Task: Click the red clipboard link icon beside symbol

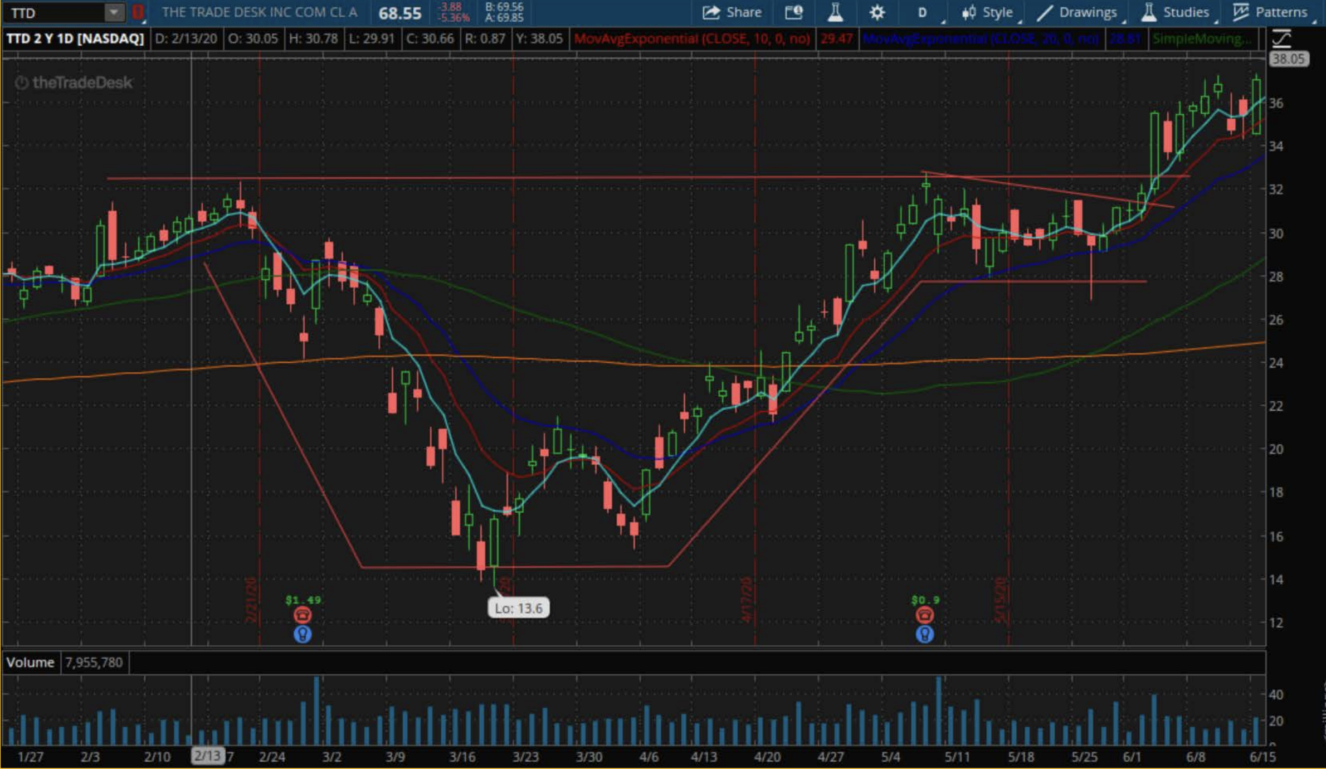Action: point(138,12)
